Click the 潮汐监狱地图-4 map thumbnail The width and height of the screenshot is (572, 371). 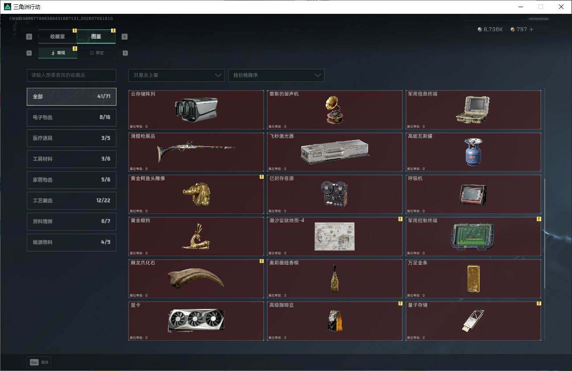335,236
